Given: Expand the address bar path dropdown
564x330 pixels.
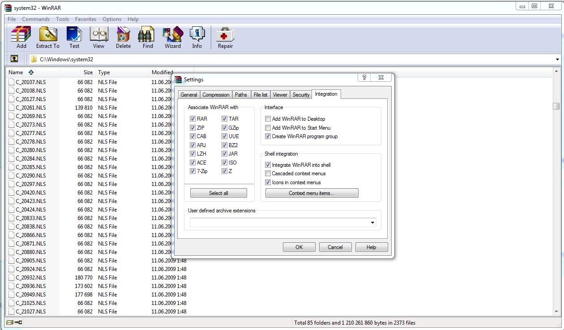Looking at the screenshot, I should [x=557, y=59].
